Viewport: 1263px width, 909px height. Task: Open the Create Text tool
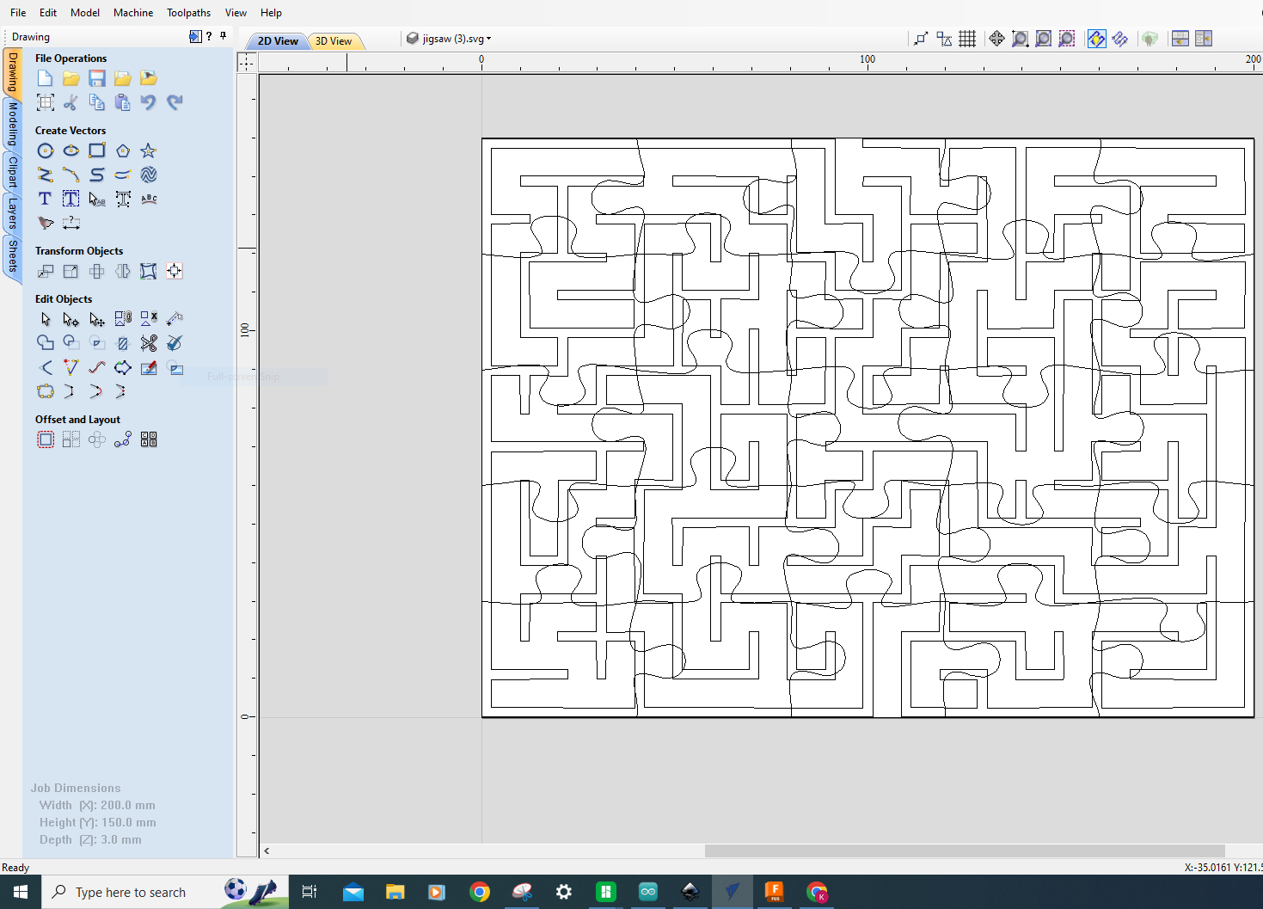click(45, 198)
